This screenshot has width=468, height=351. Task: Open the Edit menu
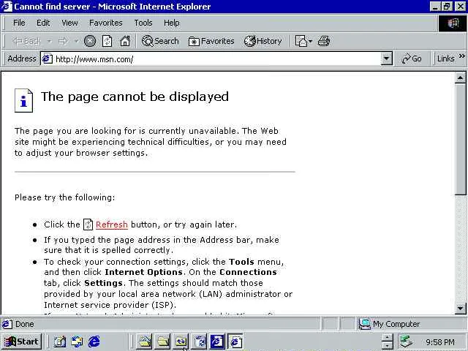(x=43, y=23)
